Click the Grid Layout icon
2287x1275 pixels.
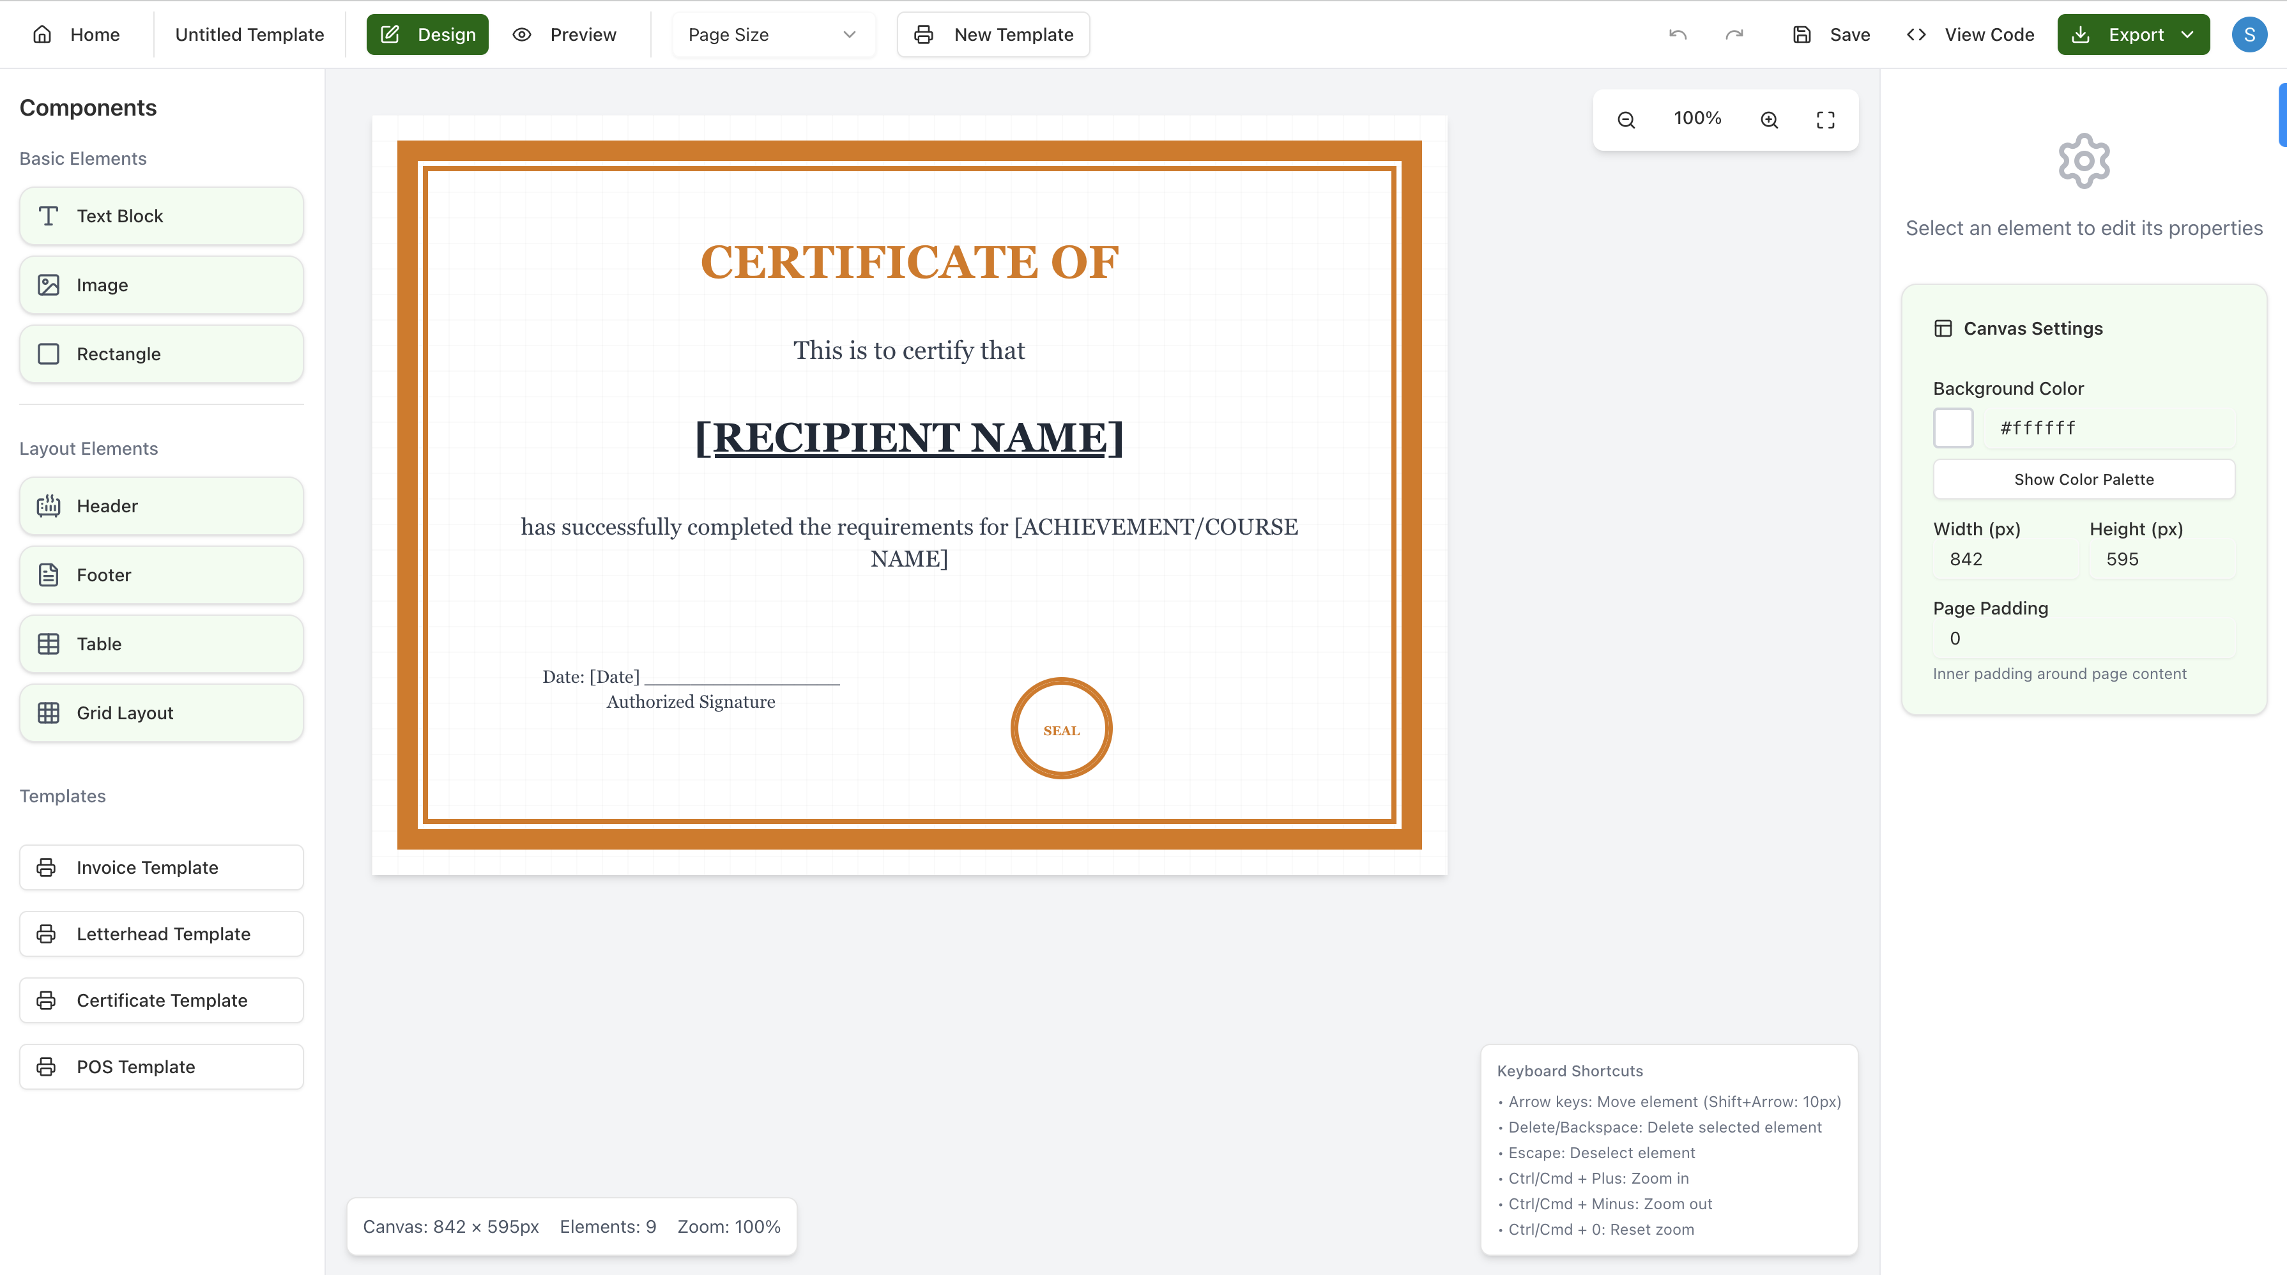[49, 713]
